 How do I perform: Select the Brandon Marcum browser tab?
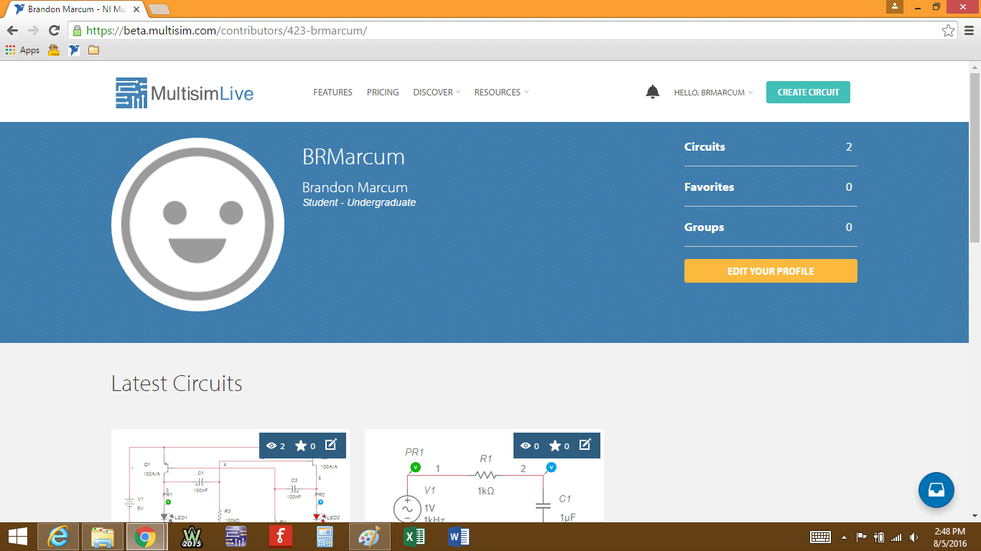pos(75,9)
